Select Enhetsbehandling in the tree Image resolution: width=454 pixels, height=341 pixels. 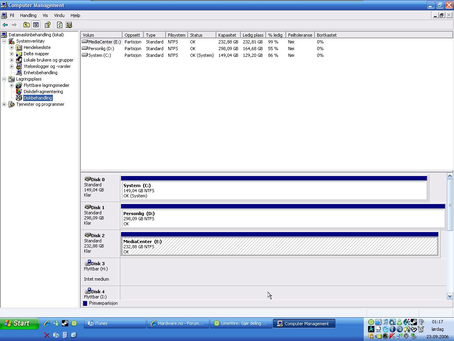(40, 73)
